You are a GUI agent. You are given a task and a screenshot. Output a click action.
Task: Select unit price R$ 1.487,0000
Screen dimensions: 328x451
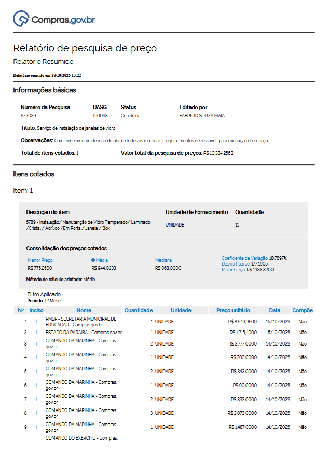[x=243, y=427]
